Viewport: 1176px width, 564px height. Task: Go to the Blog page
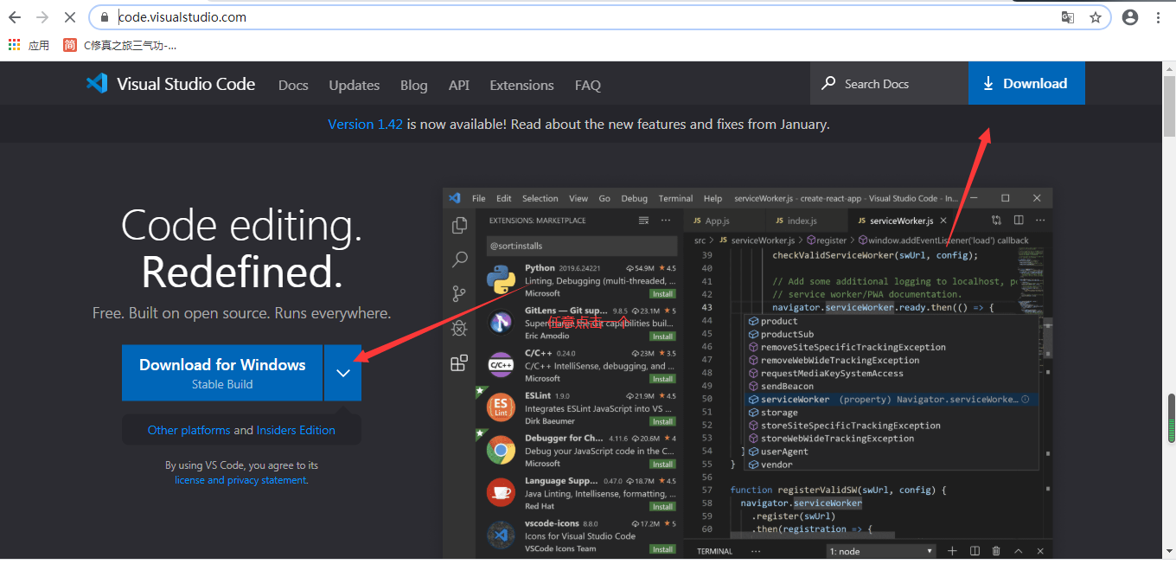coord(414,85)
